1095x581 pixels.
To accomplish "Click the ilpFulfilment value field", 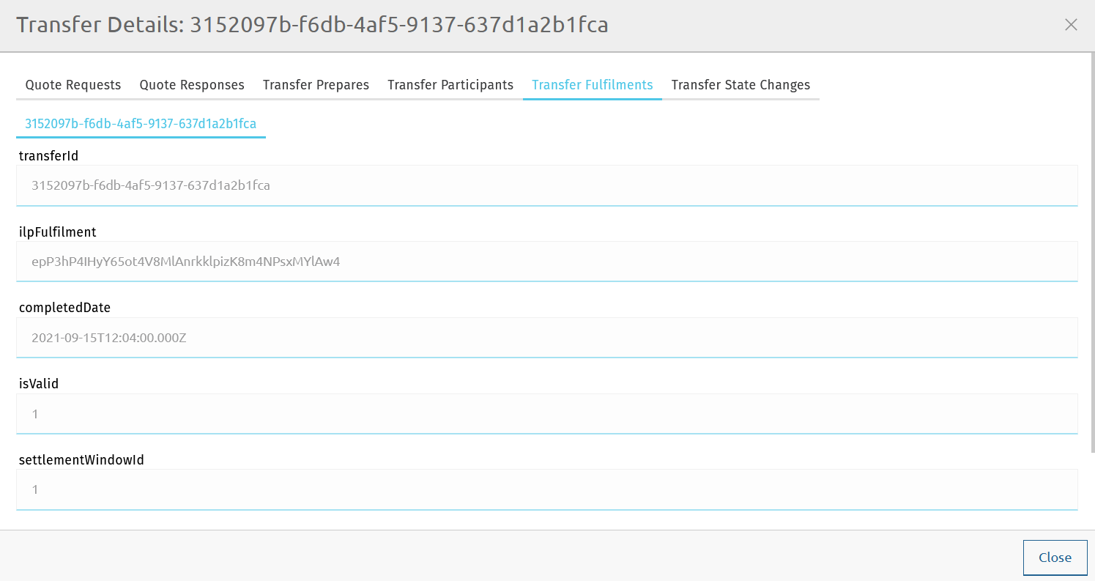I will (546, 262).
